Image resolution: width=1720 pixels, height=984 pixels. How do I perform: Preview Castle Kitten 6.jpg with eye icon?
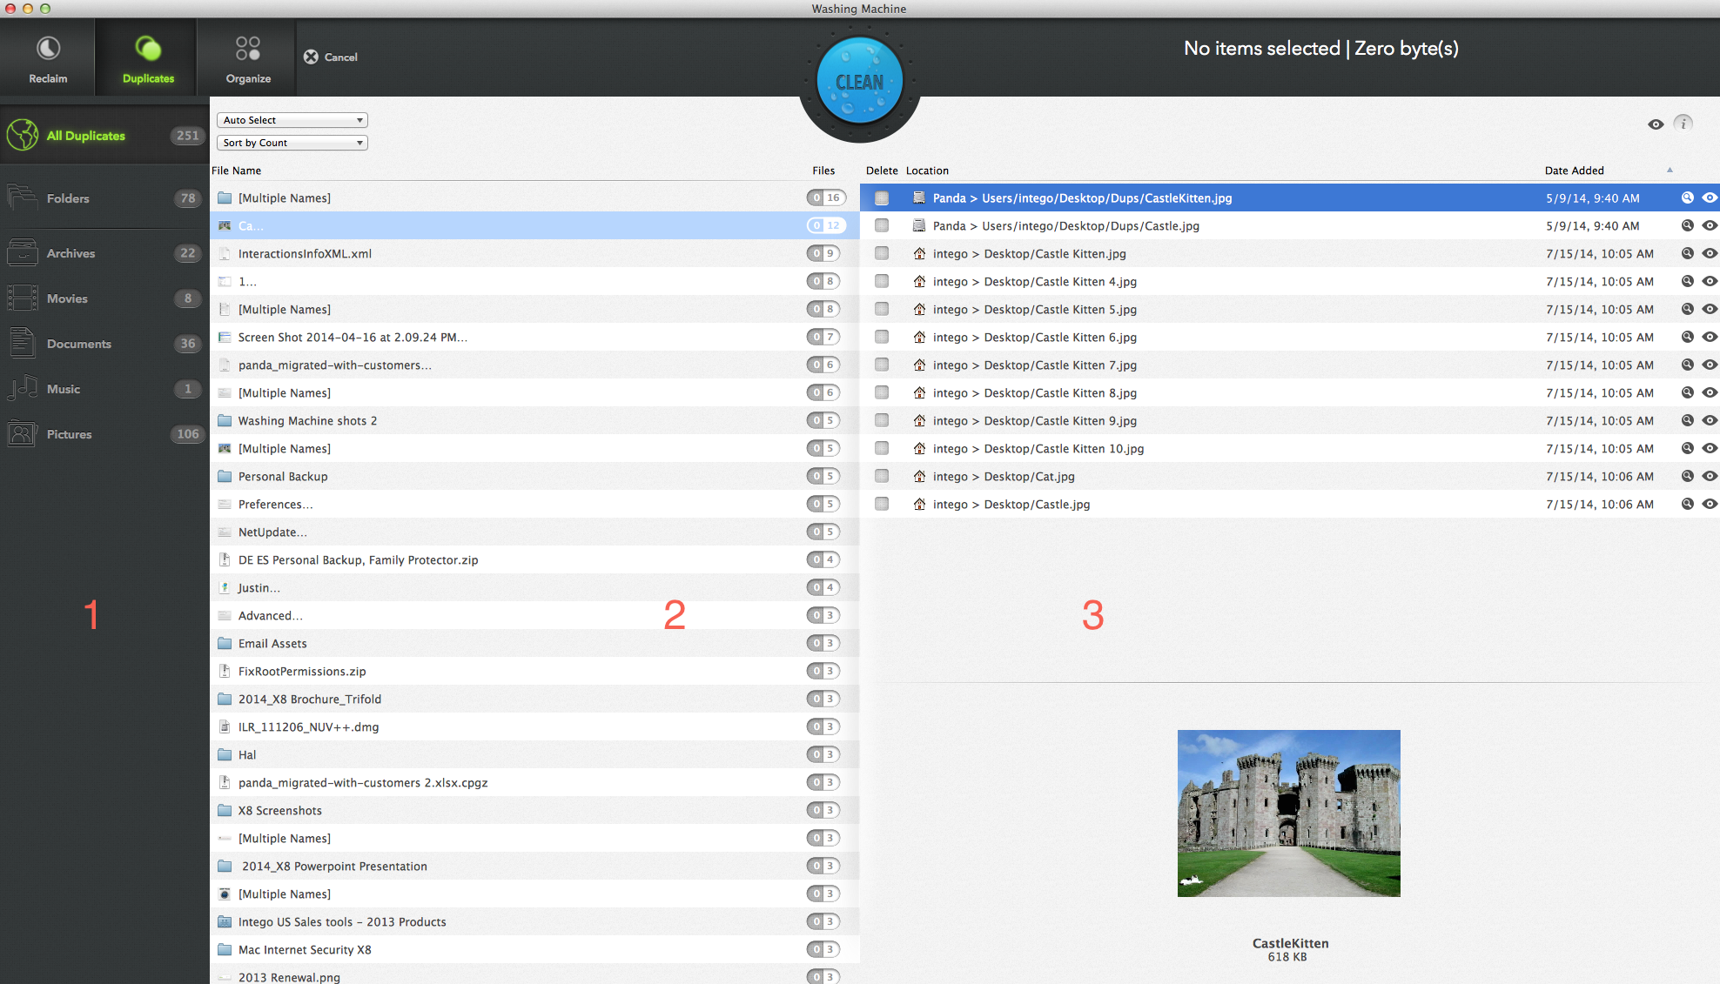tap(1710, 337)
